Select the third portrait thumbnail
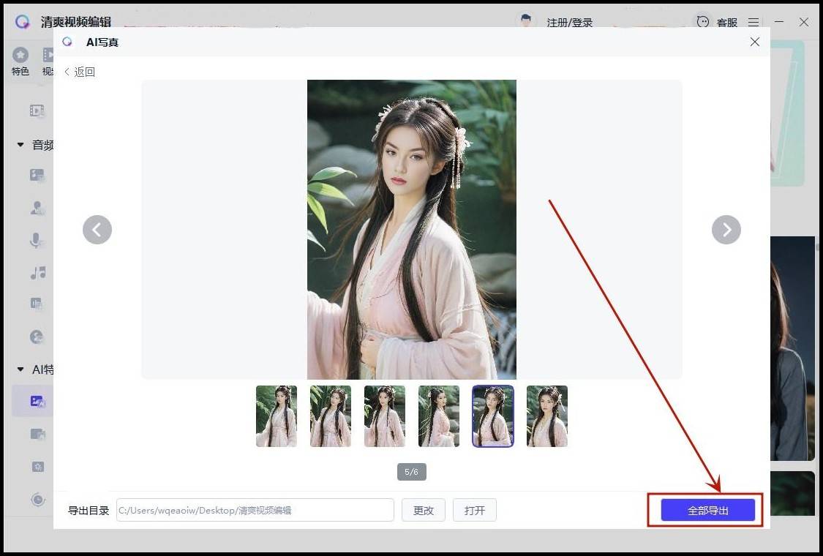The image size is (823, 556). point(385,416)
